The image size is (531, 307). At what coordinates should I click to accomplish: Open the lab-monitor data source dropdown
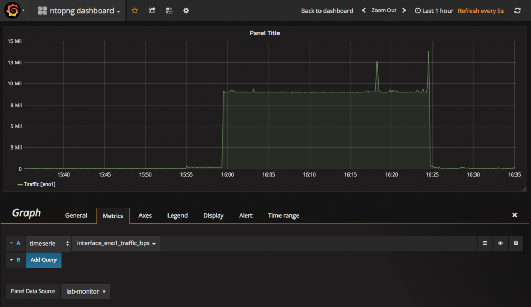coord(86,291)
